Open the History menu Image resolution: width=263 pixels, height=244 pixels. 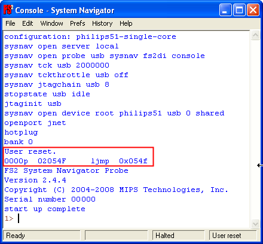(102, 23)
